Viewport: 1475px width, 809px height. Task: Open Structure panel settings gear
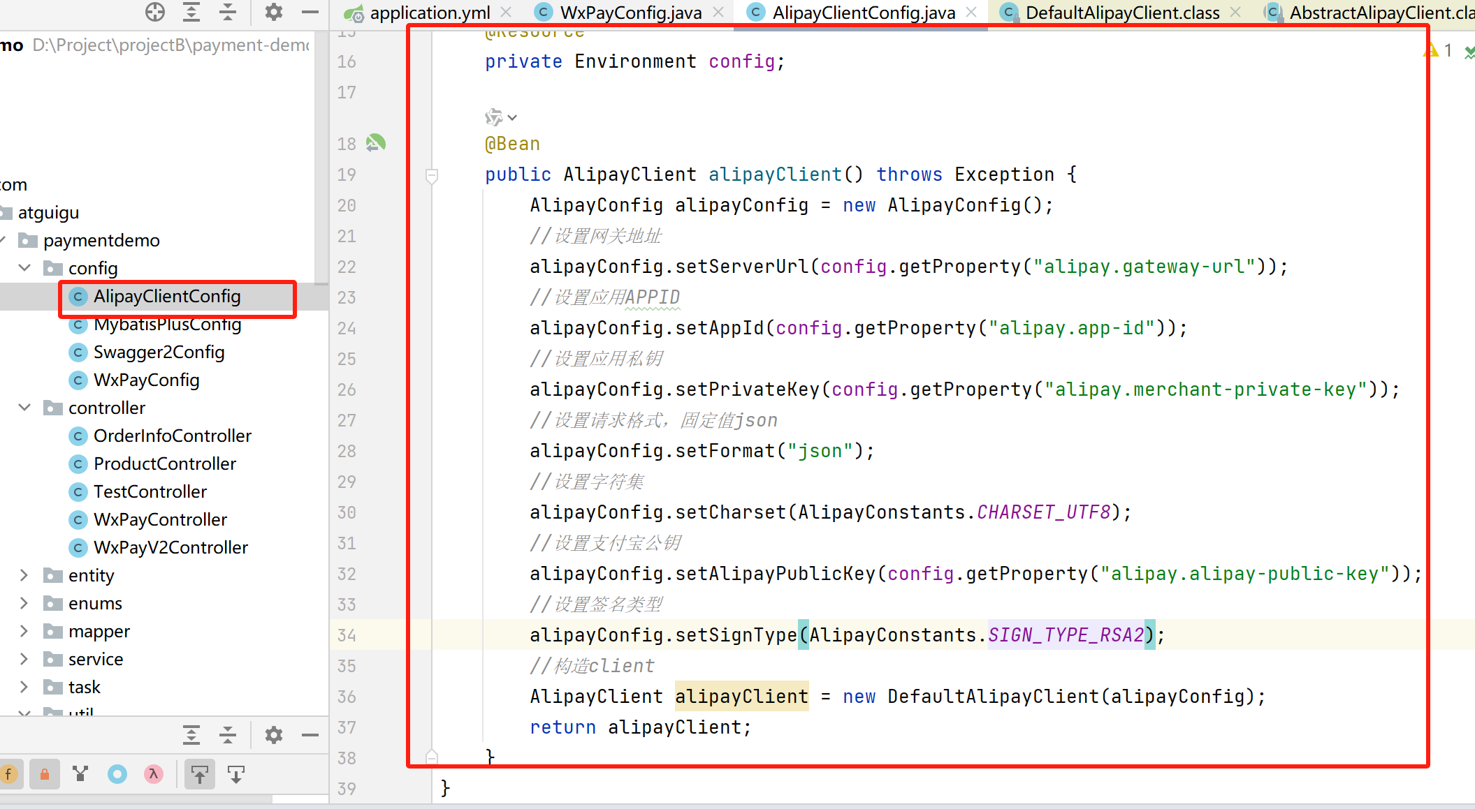coord(273,735)
